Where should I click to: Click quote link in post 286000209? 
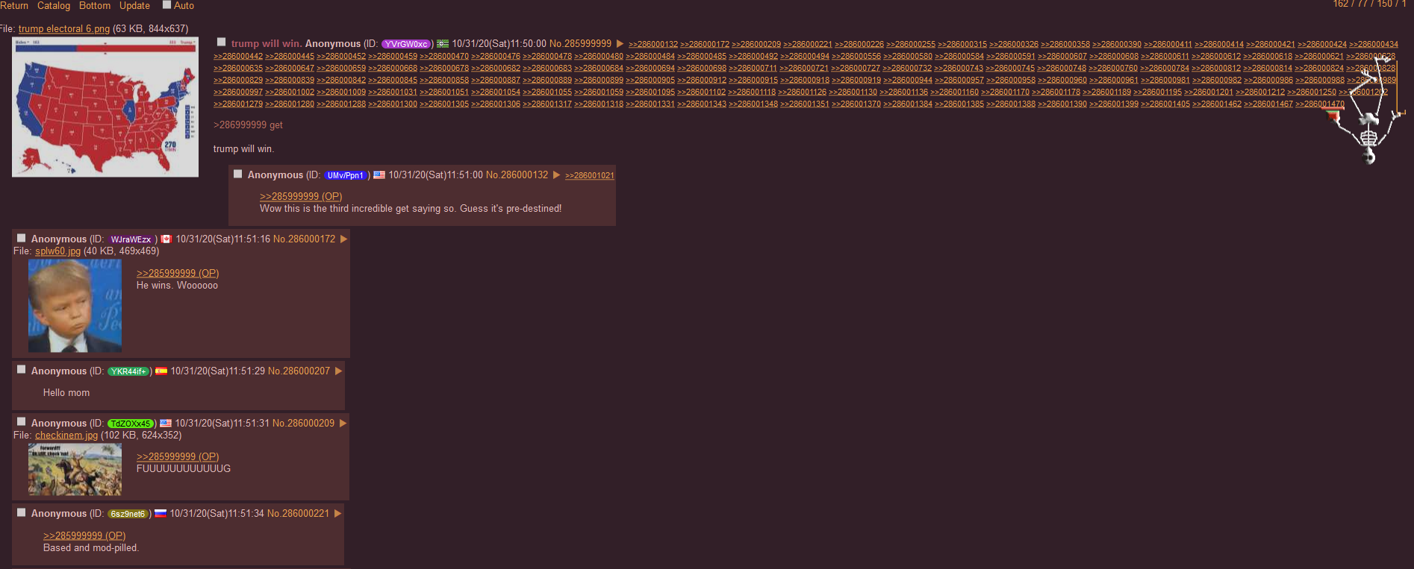[x=178, y=456]
